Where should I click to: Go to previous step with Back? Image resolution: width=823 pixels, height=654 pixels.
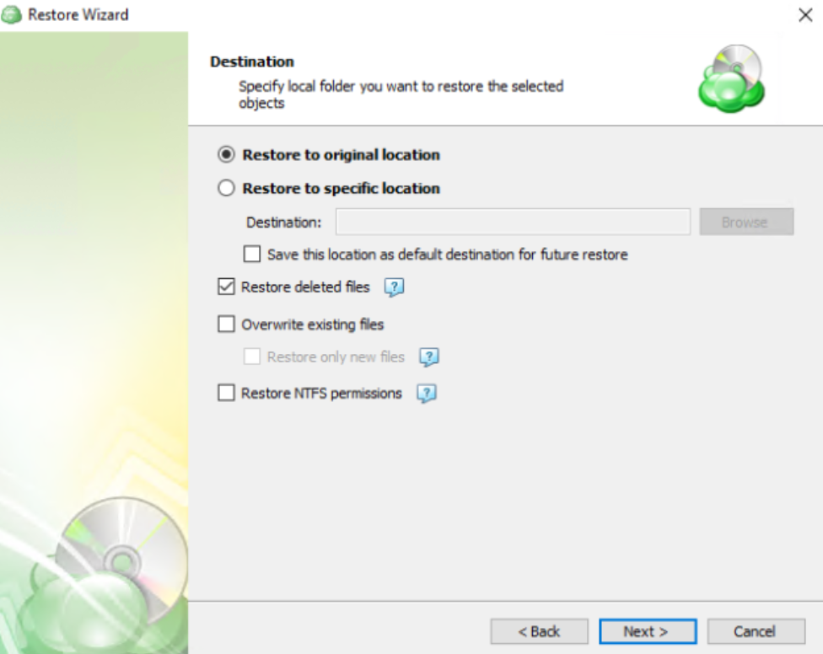click(x=539, y=631)
